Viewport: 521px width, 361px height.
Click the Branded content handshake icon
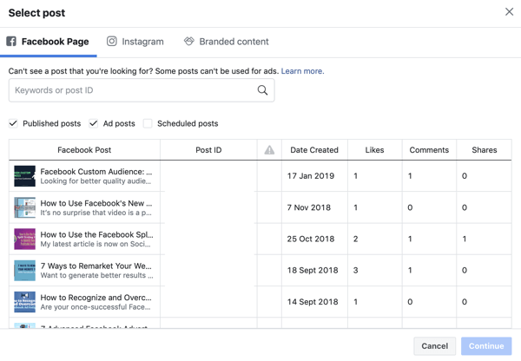pos(189,41)
